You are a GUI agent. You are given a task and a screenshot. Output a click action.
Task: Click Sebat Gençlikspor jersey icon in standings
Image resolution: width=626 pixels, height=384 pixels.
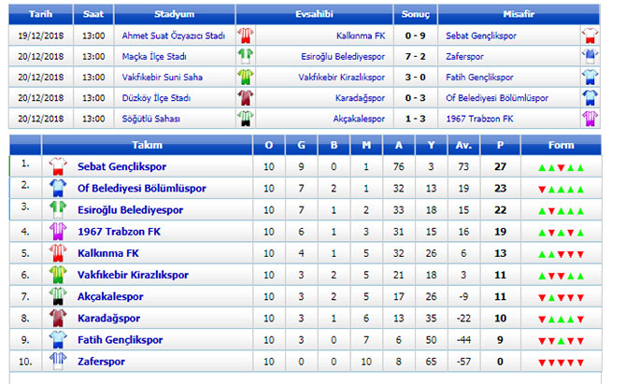[58, 166]
